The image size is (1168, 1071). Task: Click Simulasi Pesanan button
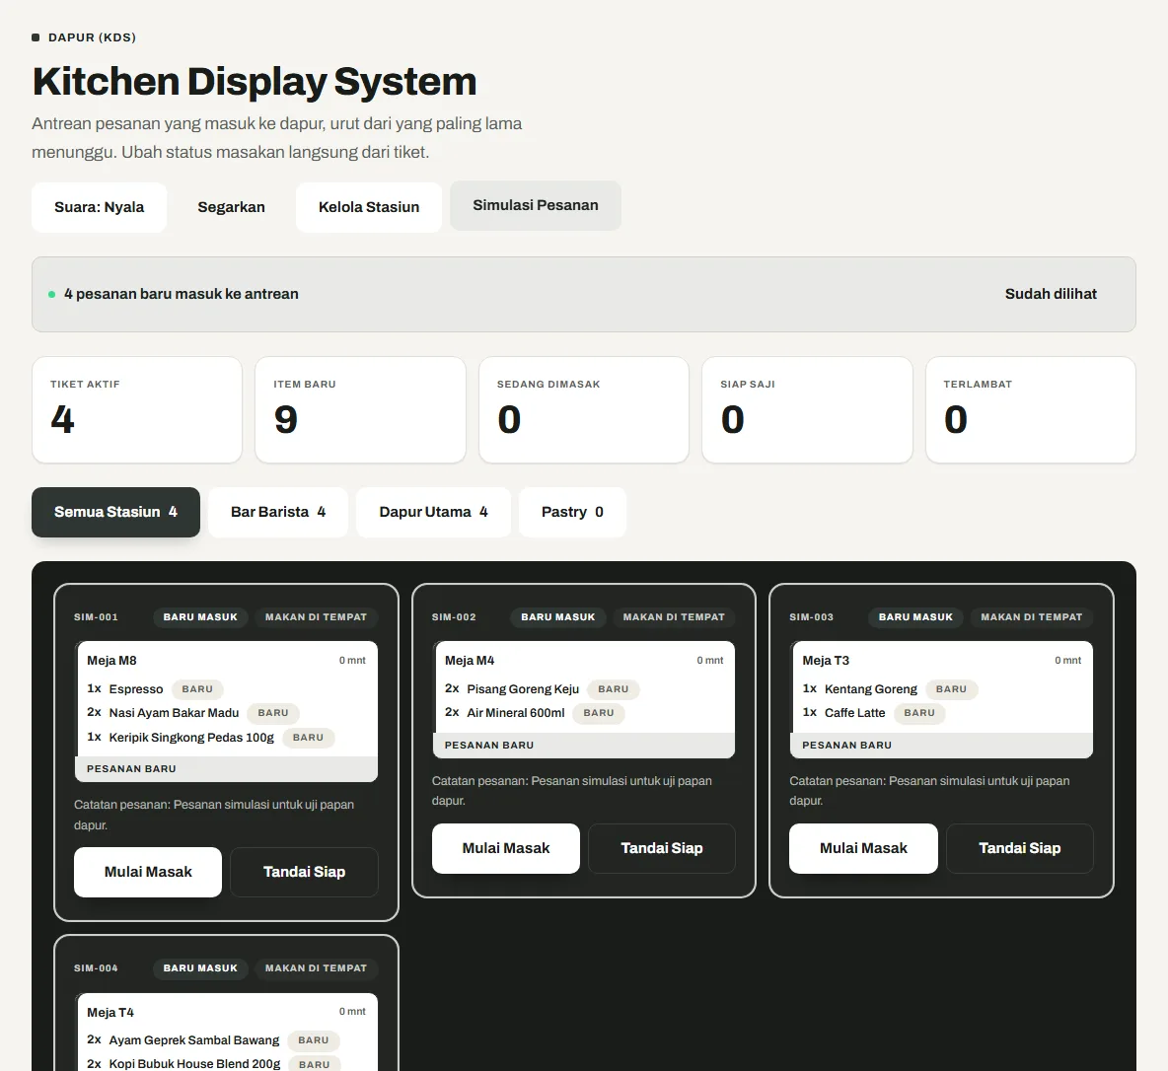click(536, 205)
